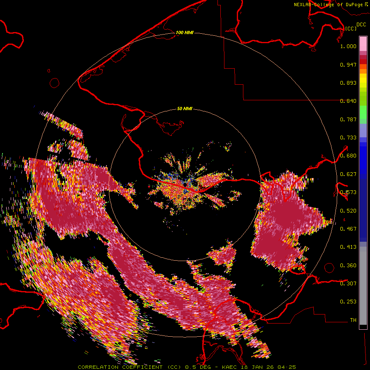
Task: Click the 0.680 color scale value
Action: pyautogui.click(x=348, y=156)
